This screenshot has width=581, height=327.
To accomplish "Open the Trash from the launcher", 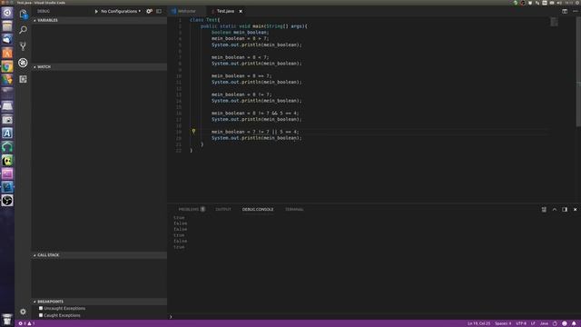I will pos(7,319).
